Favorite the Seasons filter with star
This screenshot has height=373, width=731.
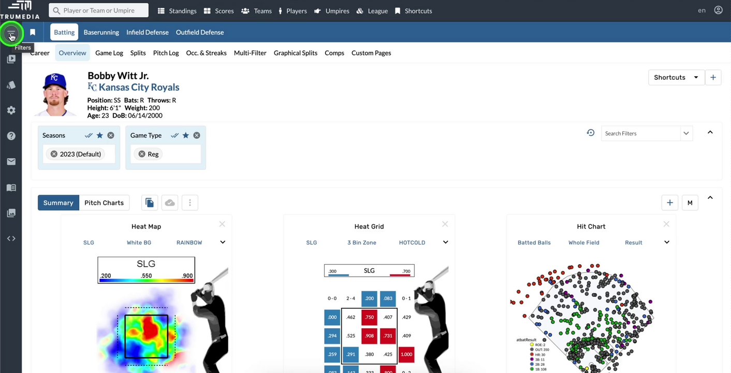[99, 135]
